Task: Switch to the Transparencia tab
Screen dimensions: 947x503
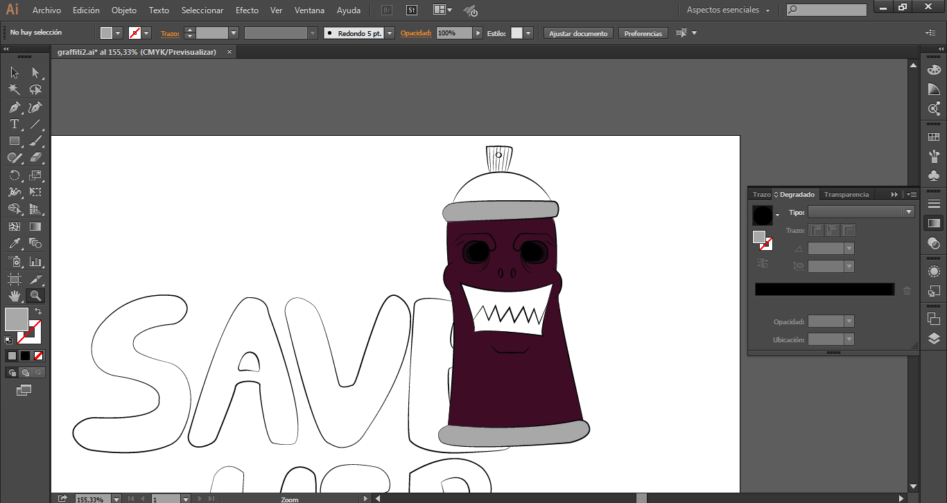Action: 846,195
